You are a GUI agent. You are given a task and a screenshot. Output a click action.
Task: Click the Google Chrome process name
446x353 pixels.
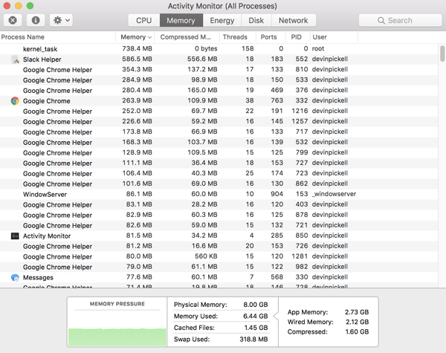47,101
